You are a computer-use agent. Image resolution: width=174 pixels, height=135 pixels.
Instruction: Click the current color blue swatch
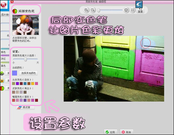tap(15, 73)
